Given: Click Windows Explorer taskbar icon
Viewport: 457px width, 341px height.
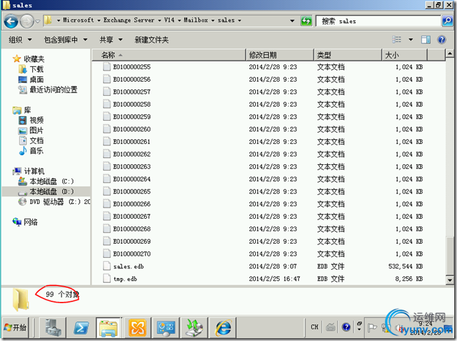Looking at the screenshot, I should click(108, 327).
